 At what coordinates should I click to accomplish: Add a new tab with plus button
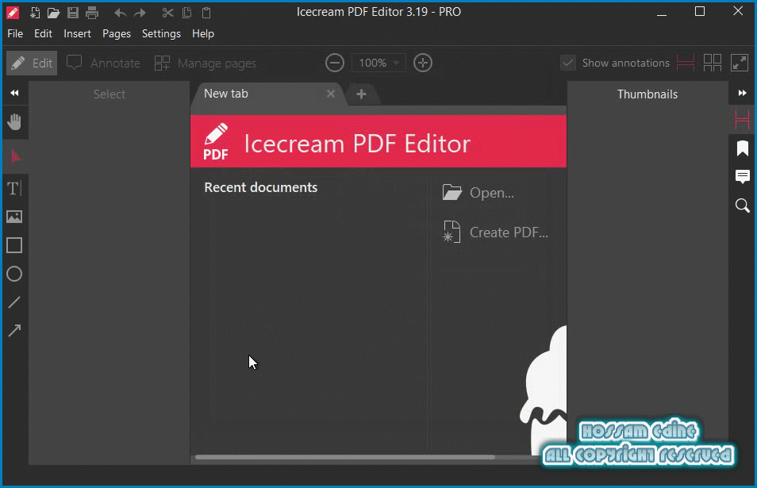point(361,94)
